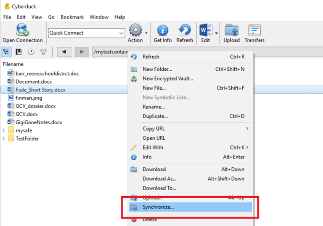
Task: Choose Delete from context menu
Action: pyautogui.click(x=191, y=220)
